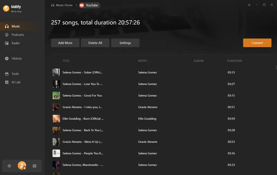Go to Podcasts in the sidebar

(x=17, y=35)
